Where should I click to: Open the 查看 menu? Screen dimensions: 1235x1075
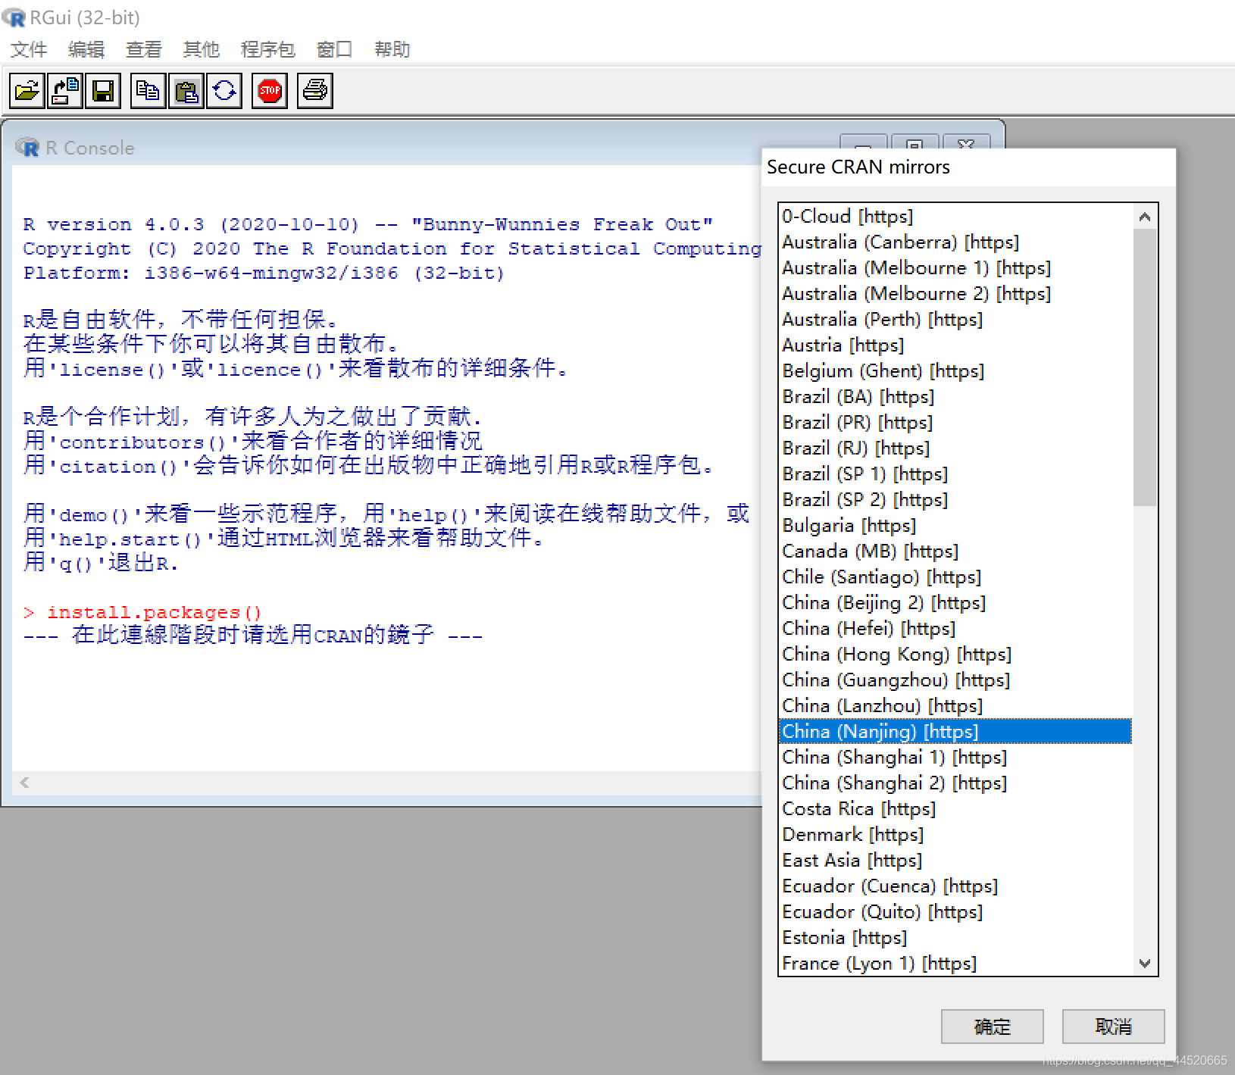pos(144,49)
